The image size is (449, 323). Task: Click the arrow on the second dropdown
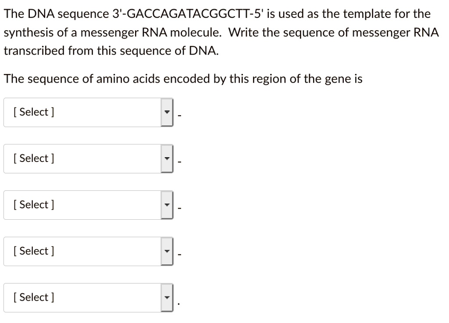(x=167, y=158)
